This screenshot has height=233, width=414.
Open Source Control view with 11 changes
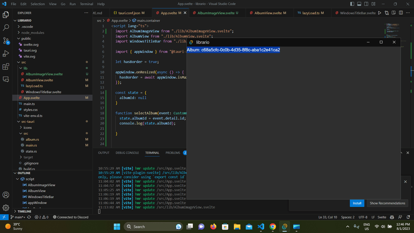(x=6, y=41)
